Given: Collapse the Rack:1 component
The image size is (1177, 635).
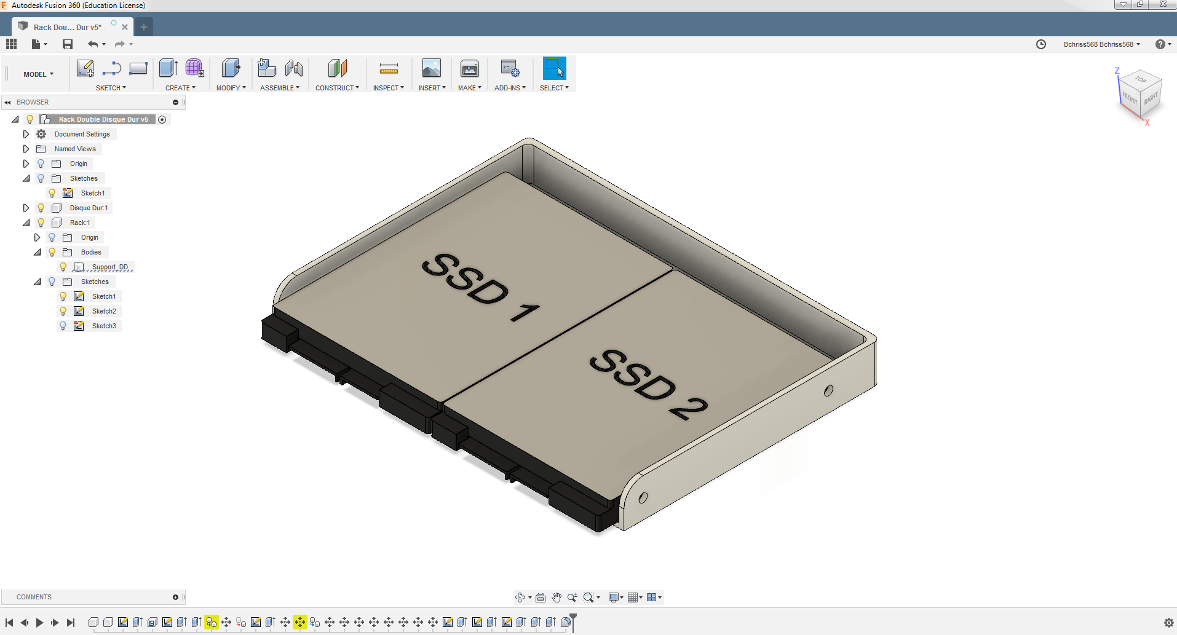Looking at the screenshot, I should pyautogui.click(x=26, y=223).
